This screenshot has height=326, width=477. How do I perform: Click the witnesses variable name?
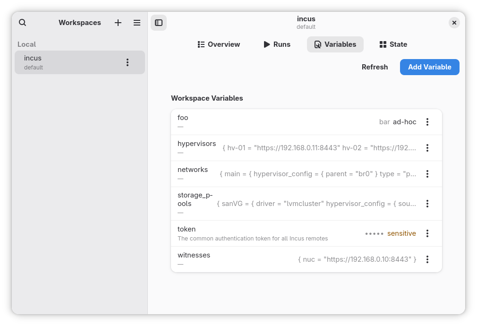(194, 255)
